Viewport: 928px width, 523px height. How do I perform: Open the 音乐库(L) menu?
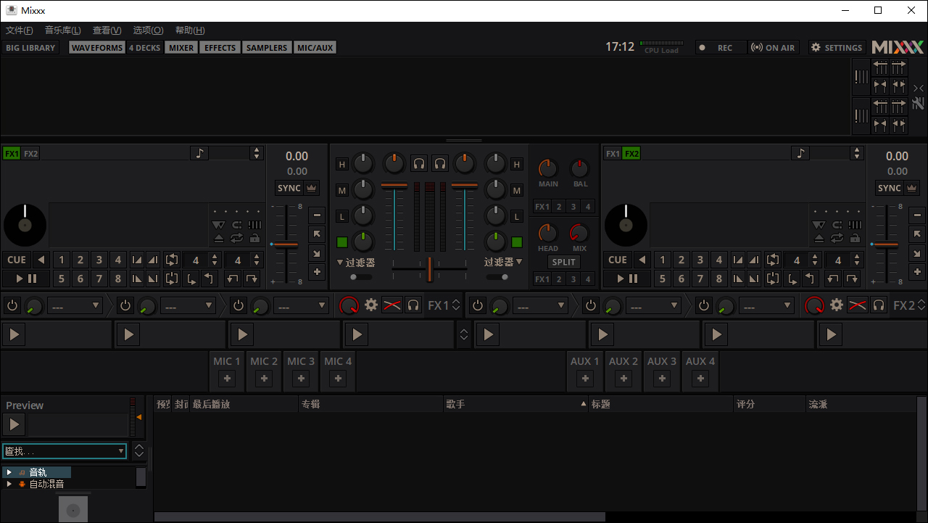[x=62, y=30]
